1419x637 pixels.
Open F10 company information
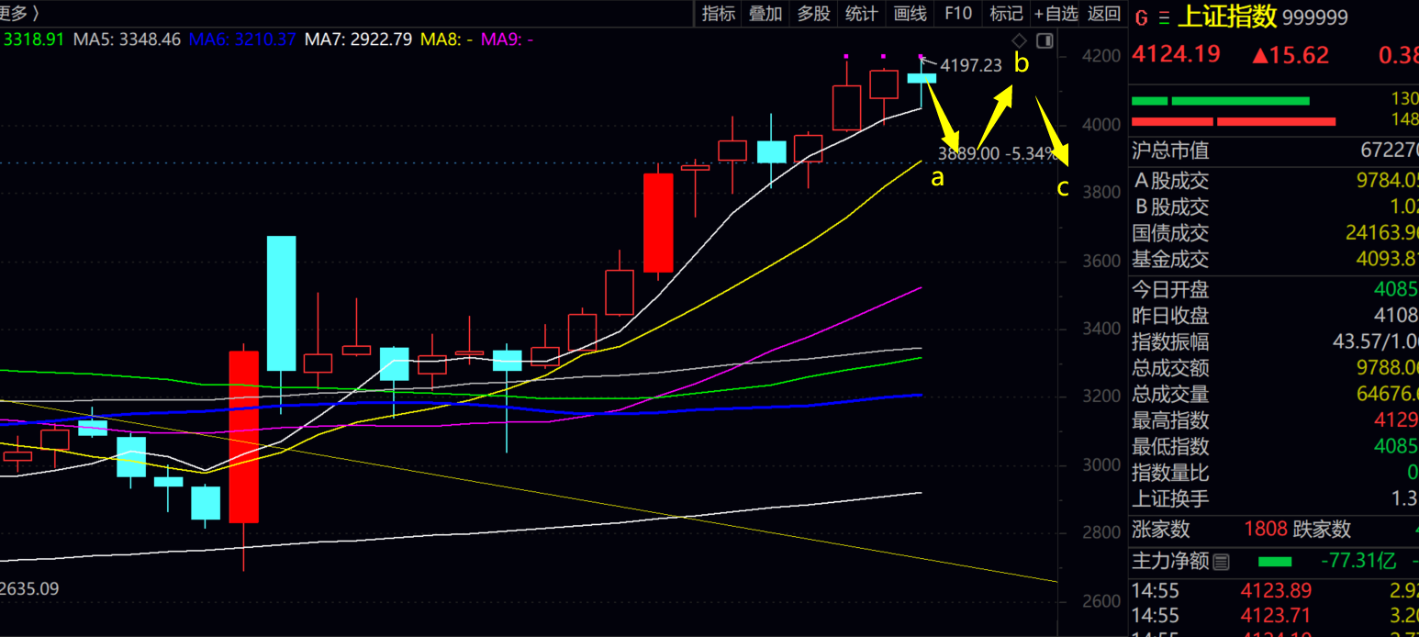[957, 13]
